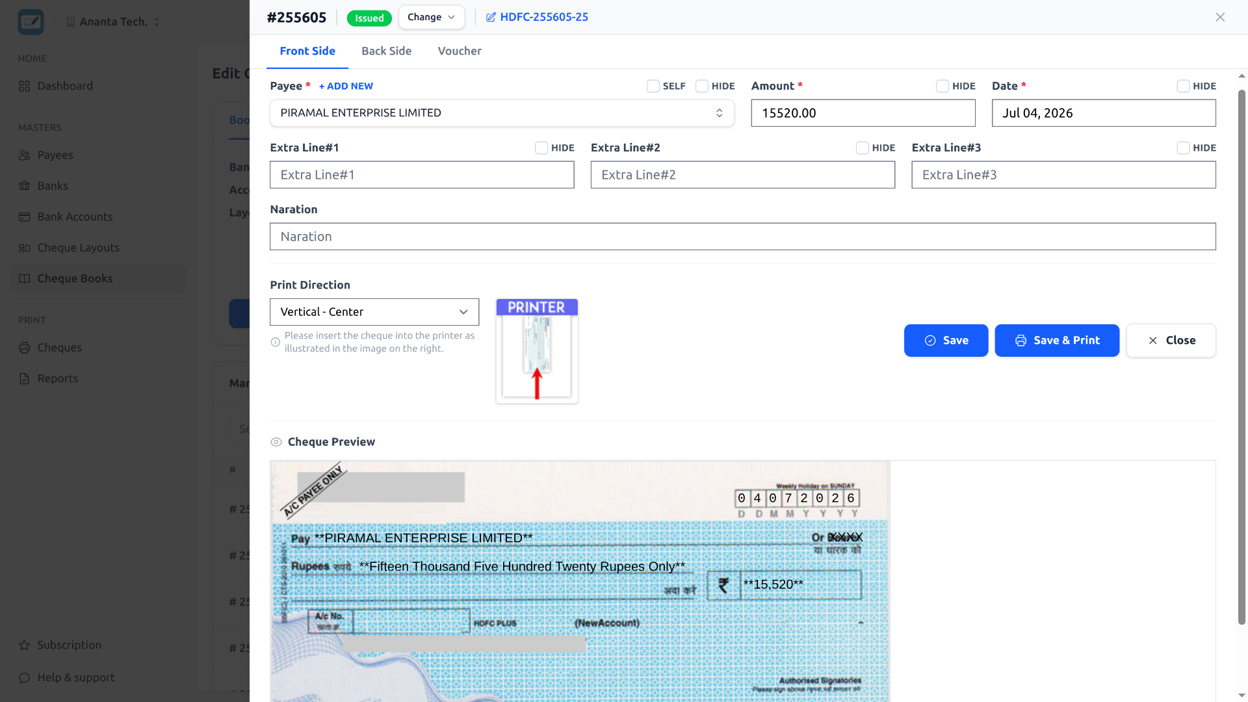The height and width of the screenshot is (702, 1248).
Task: Open the Change status dropdown
Action: (432, 18)
